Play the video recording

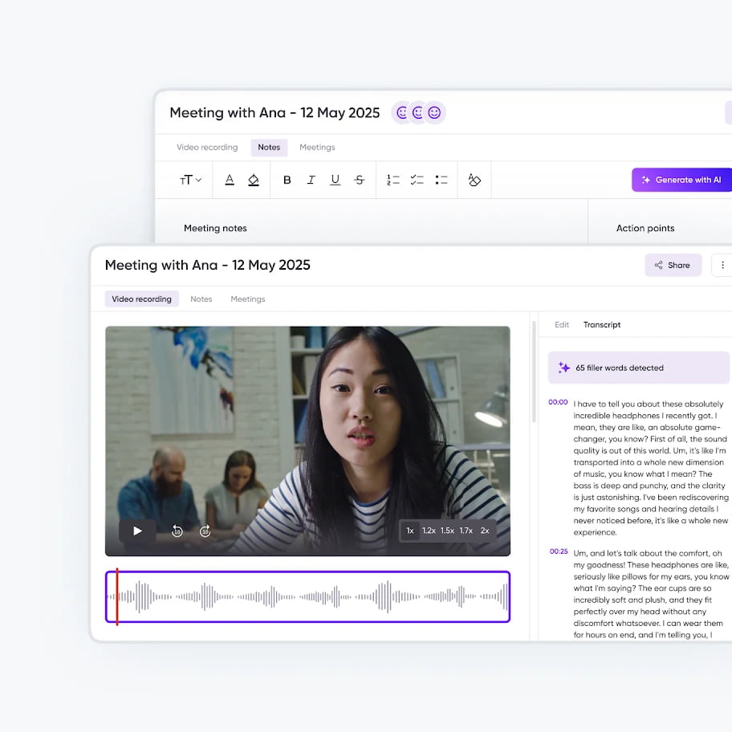click(x=137, y=531)
